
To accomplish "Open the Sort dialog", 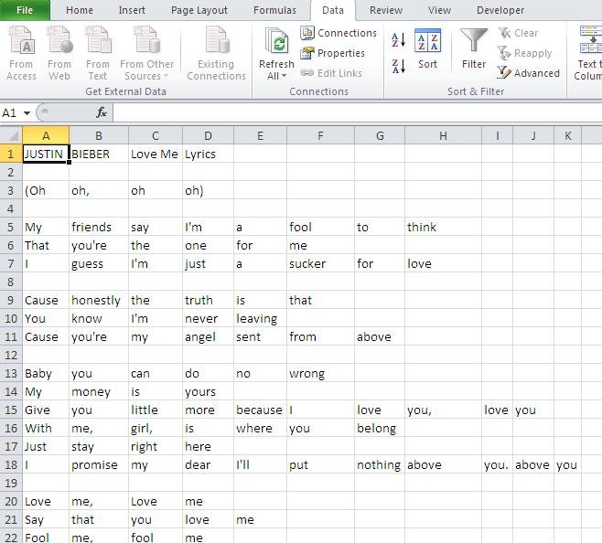I will click(427, 48).
